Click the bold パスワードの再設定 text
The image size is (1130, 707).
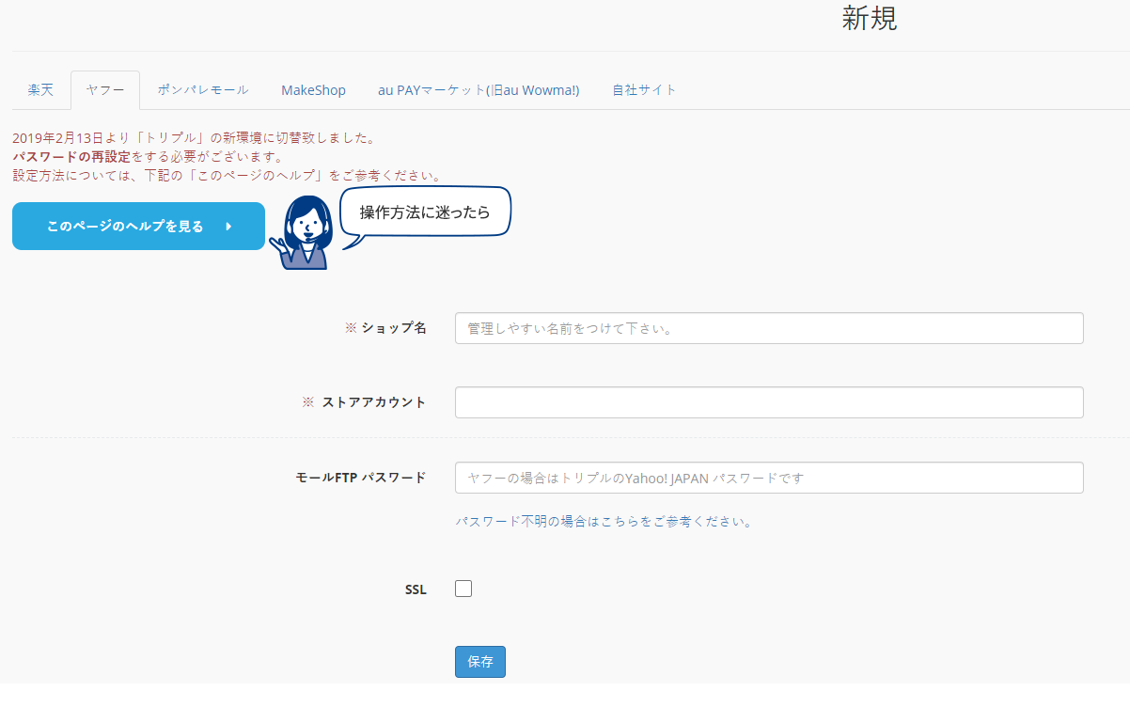(x=71, y=157)
